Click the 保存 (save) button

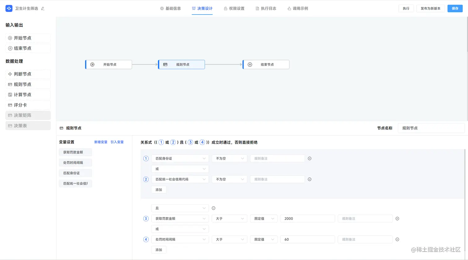(455, 8)
